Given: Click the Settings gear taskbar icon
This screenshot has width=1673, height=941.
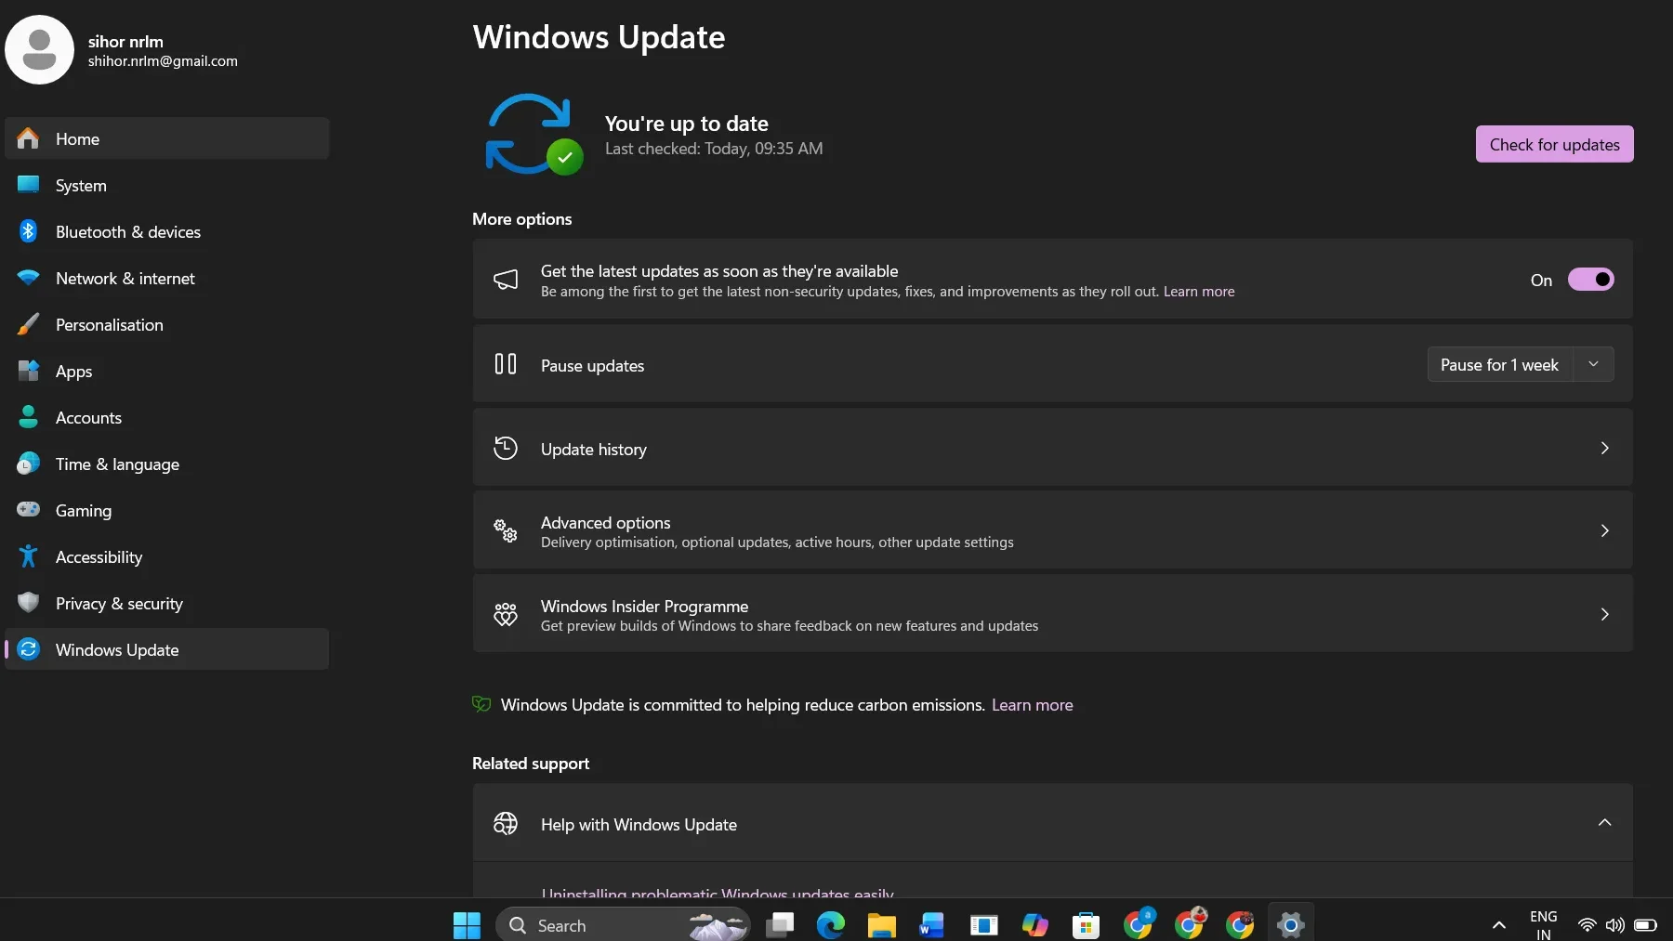Looking at the screenshot, I should coord(1290,925).
